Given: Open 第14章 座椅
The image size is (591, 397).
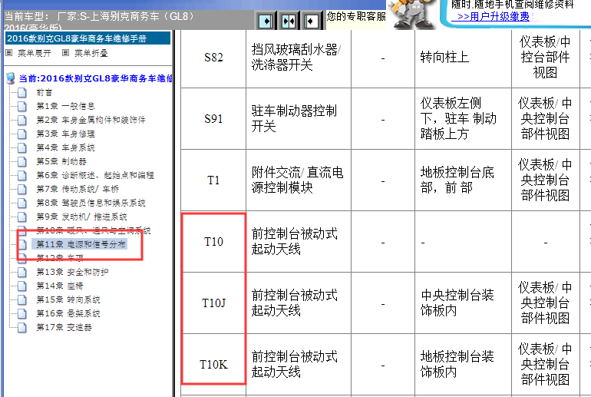Looking at the screenshot, I should (60, 286).
